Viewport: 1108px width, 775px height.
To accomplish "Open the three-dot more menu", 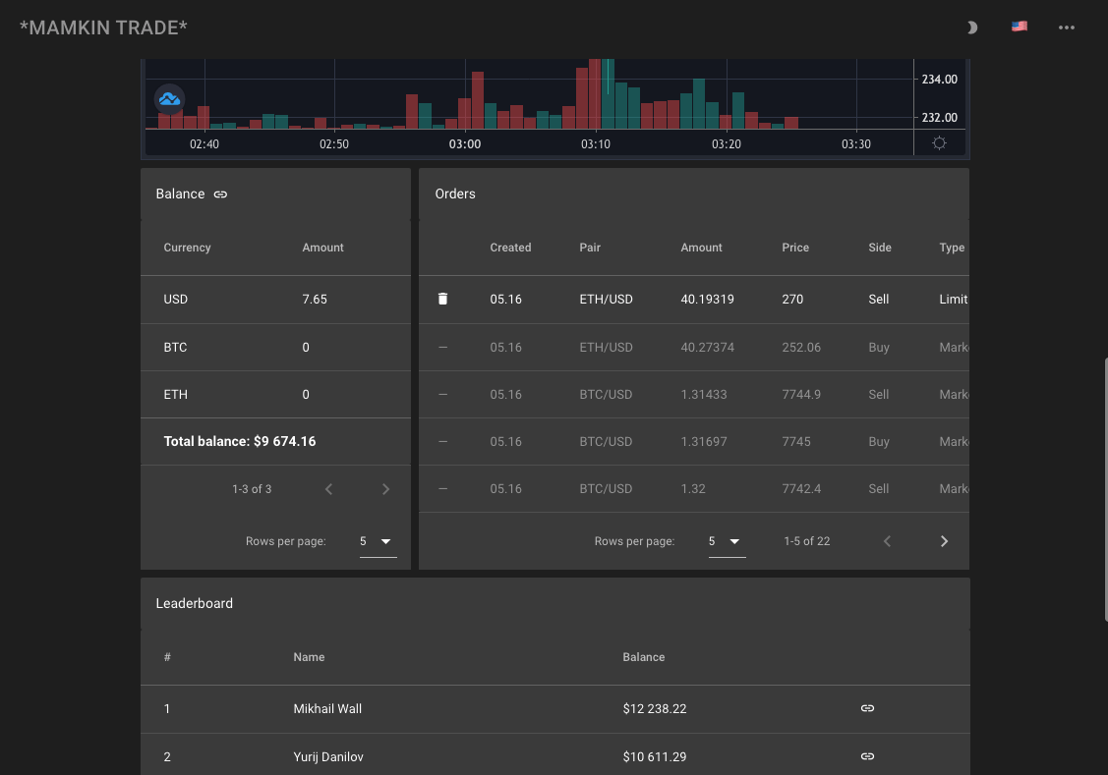I will pos(1067,28).
